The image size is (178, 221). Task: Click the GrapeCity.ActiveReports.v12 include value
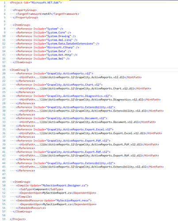point(69,73)
